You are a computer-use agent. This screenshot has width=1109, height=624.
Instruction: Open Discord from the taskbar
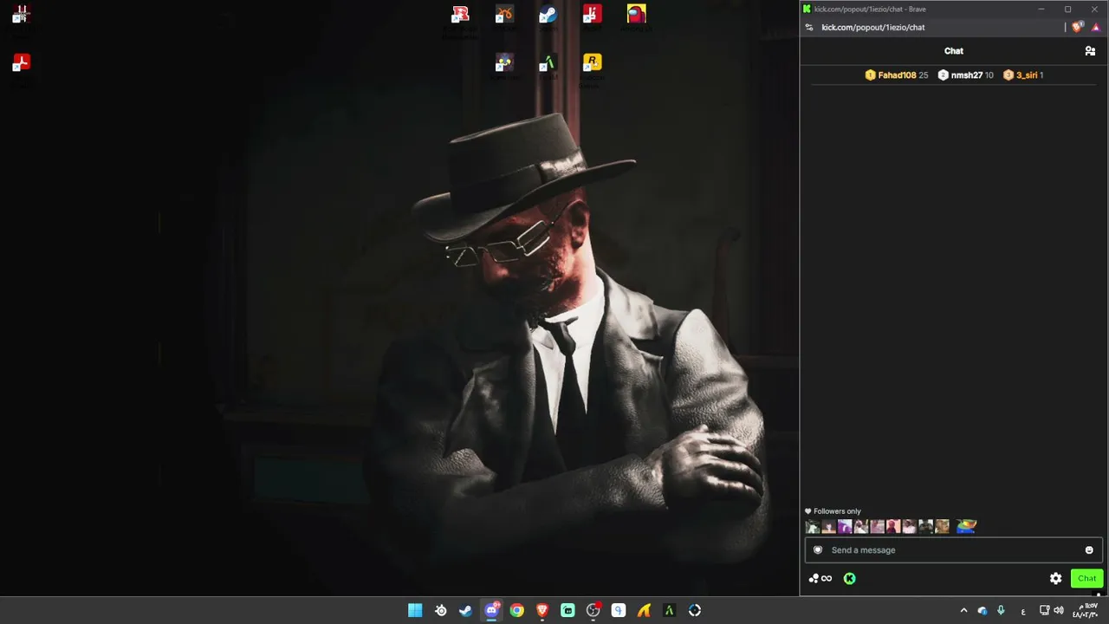coord(491,610)
